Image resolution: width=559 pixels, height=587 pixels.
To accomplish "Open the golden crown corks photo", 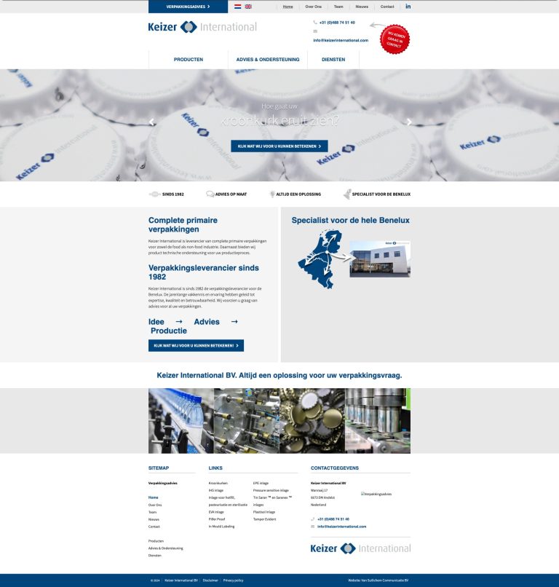I will [x=312, y=421].
